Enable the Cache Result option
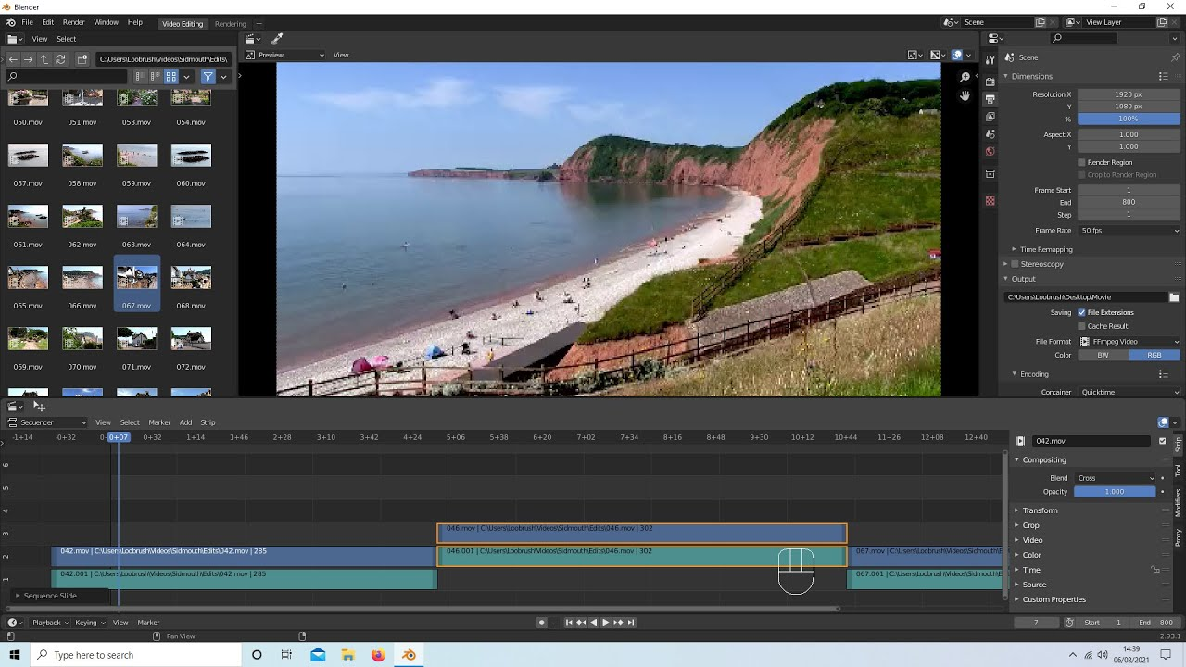Viewport: 1186px width, 667px height. point(1081,325)
